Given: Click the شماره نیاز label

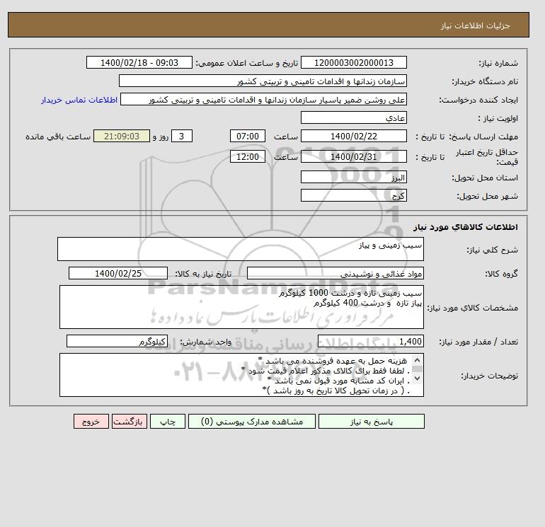Looking at the screenshot, I should 498,63.
